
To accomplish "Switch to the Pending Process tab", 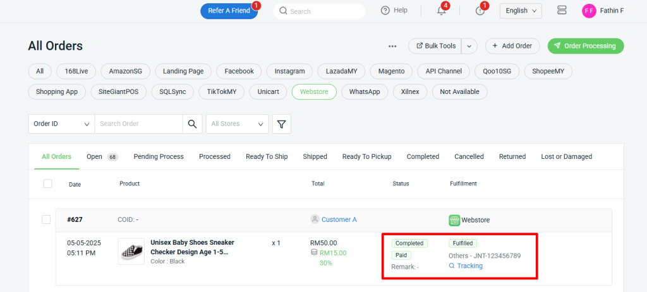I will click(159, 156).
